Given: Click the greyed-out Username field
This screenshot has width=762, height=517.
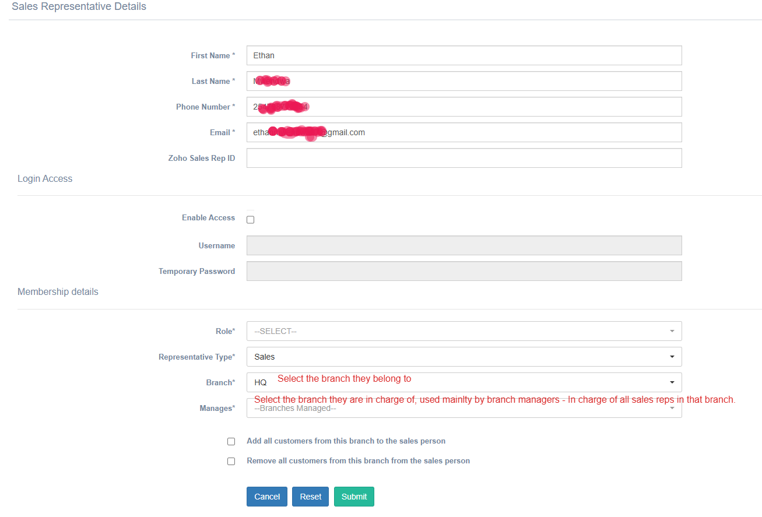Looking at the screenshot, I should [x=463, y=245].
